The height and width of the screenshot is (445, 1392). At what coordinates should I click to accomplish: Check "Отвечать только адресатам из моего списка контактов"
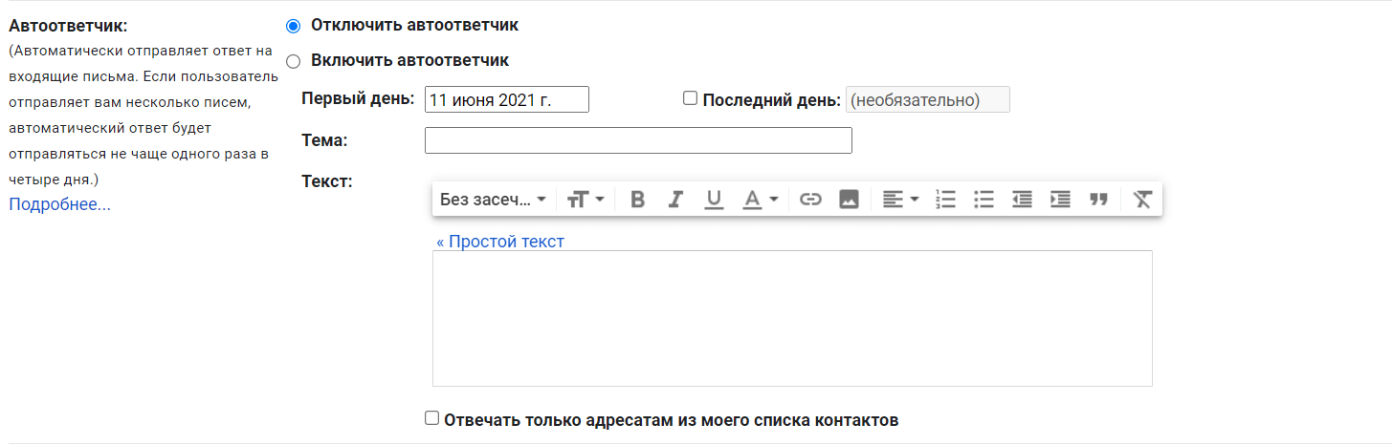point(431,418)
